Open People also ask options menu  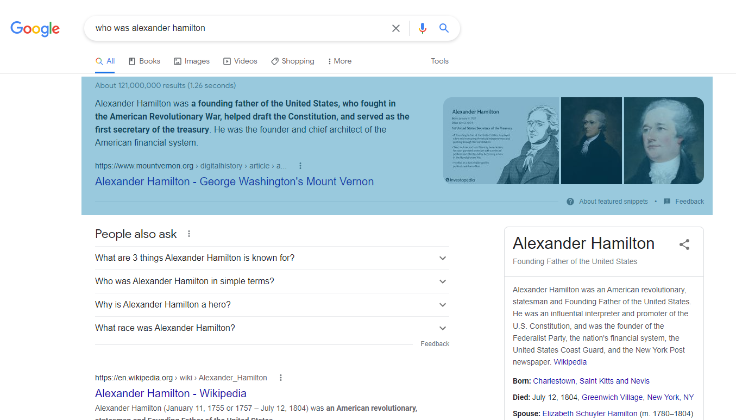(x=189, y=234)
